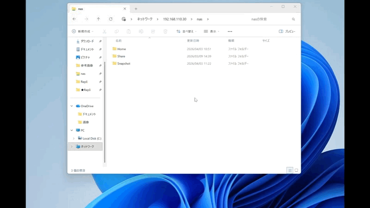Screen dimensions: 370x208
Task: Click the network globe icon in address bar
Action: (123, 19)
